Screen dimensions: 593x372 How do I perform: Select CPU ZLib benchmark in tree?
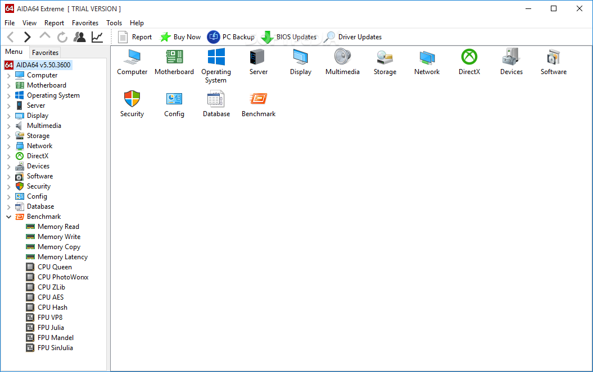tap(51, 287)
